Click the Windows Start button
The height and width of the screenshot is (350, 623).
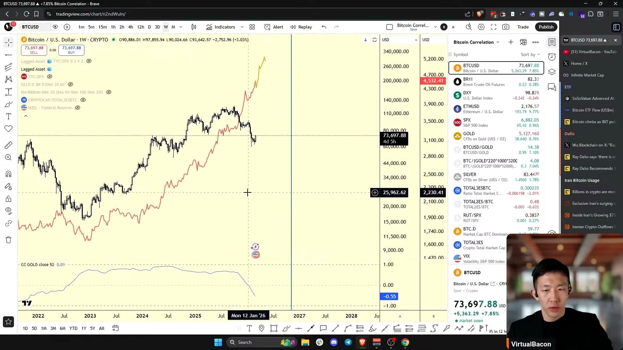point(218,342)
